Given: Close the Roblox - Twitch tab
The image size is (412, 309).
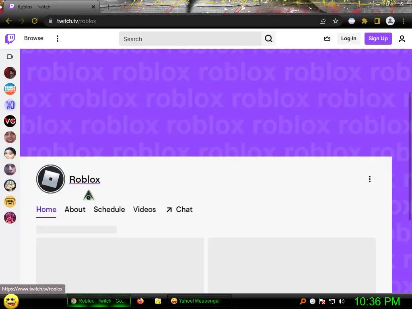Looking at the screenshot, I should pyautogui.click(x=93, y=7).
